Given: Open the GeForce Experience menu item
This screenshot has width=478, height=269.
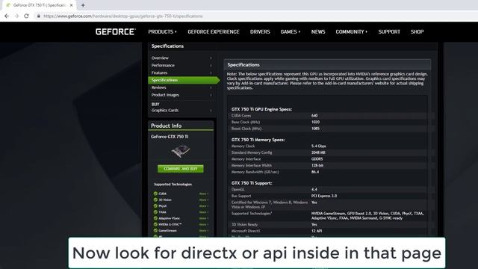Looking at the screenshot, I should [214, 31].
